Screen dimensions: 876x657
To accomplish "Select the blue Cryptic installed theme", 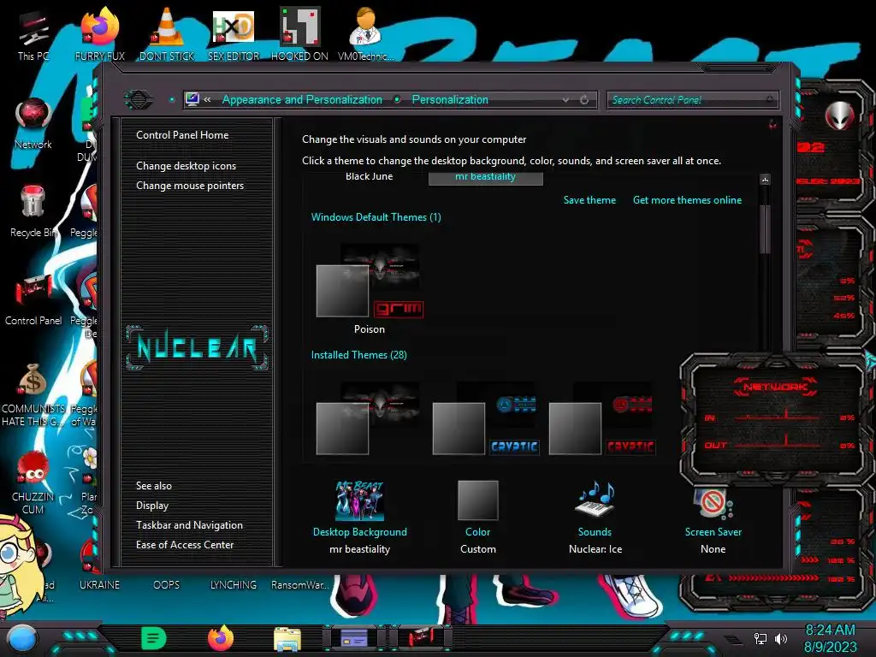I will coord(486,417).
